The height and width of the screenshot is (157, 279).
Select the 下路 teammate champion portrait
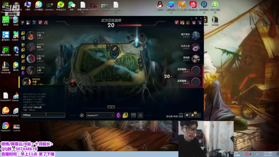(31, 35)
